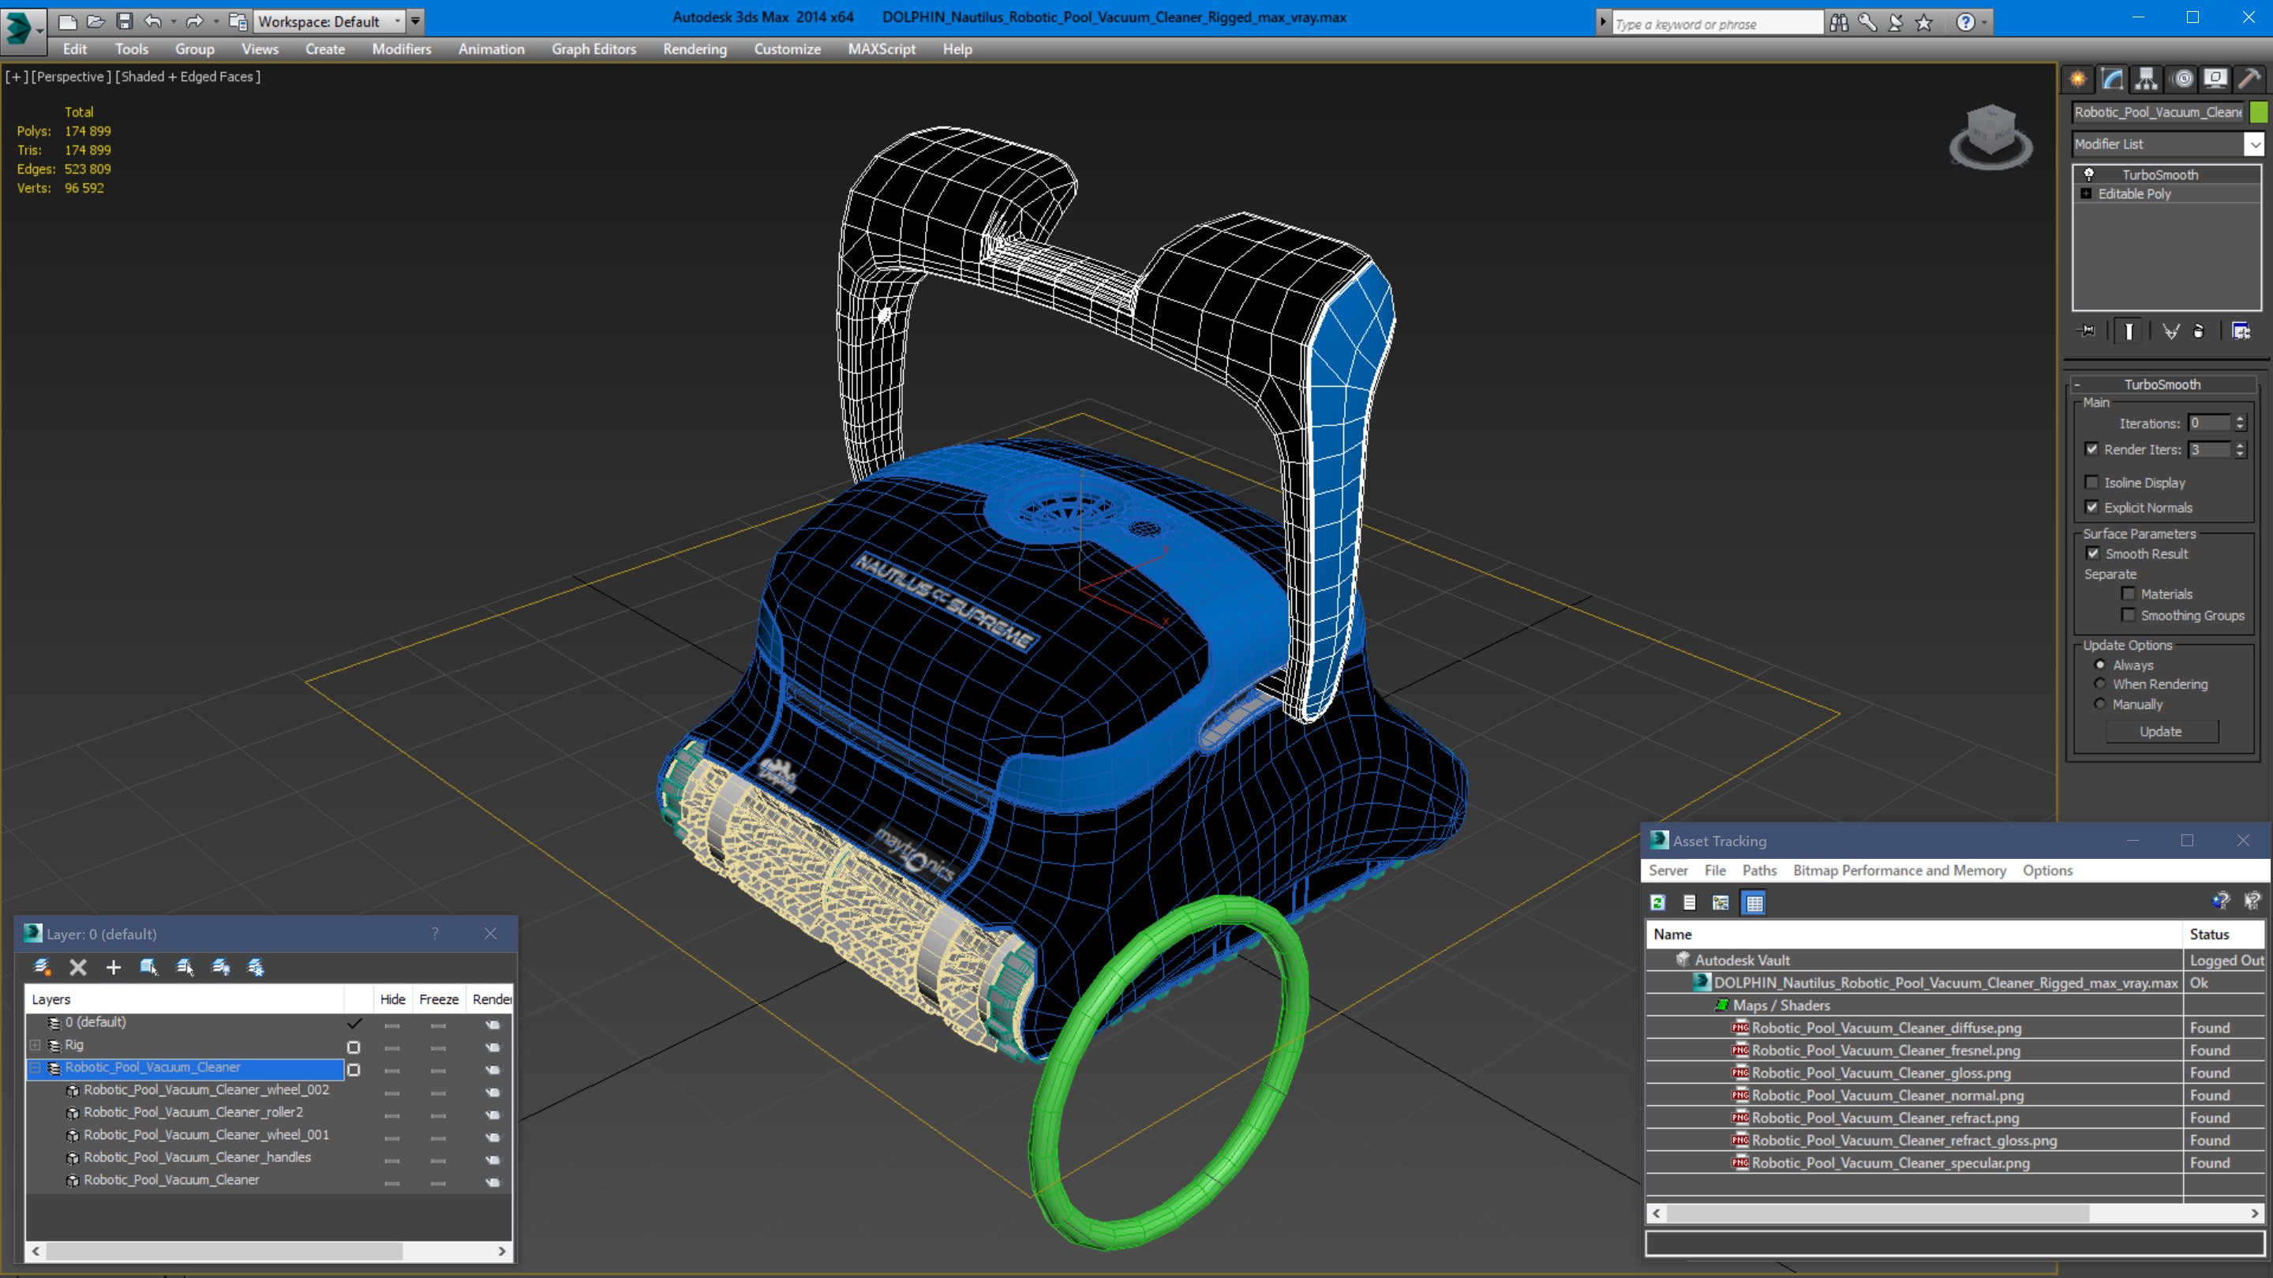Delete highlighted empty layers X icon
The width and height of the screenshot is (2273, 1278).
77,967
